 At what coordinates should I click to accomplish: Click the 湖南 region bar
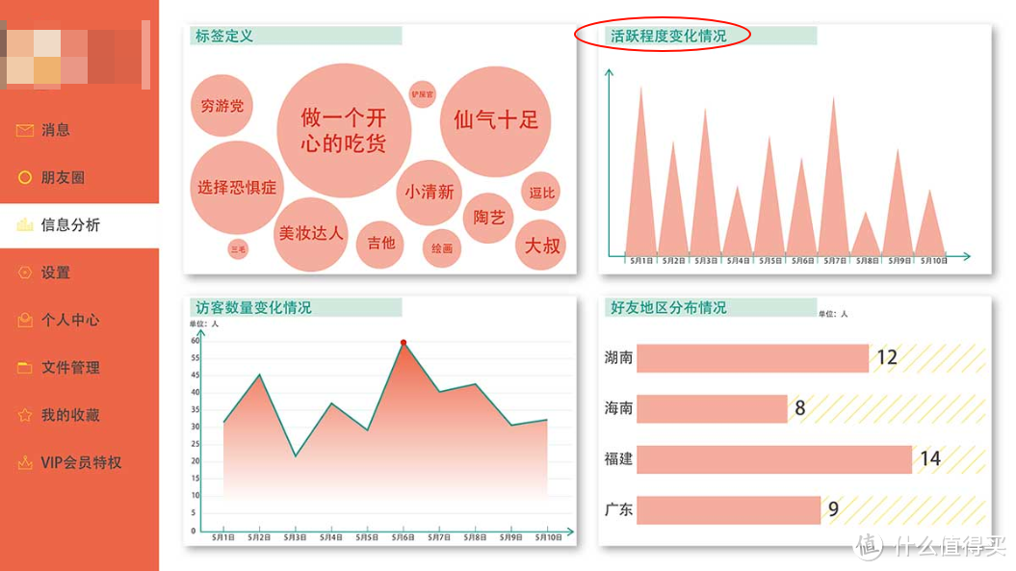pyautogui.click(x=751, y=356)
